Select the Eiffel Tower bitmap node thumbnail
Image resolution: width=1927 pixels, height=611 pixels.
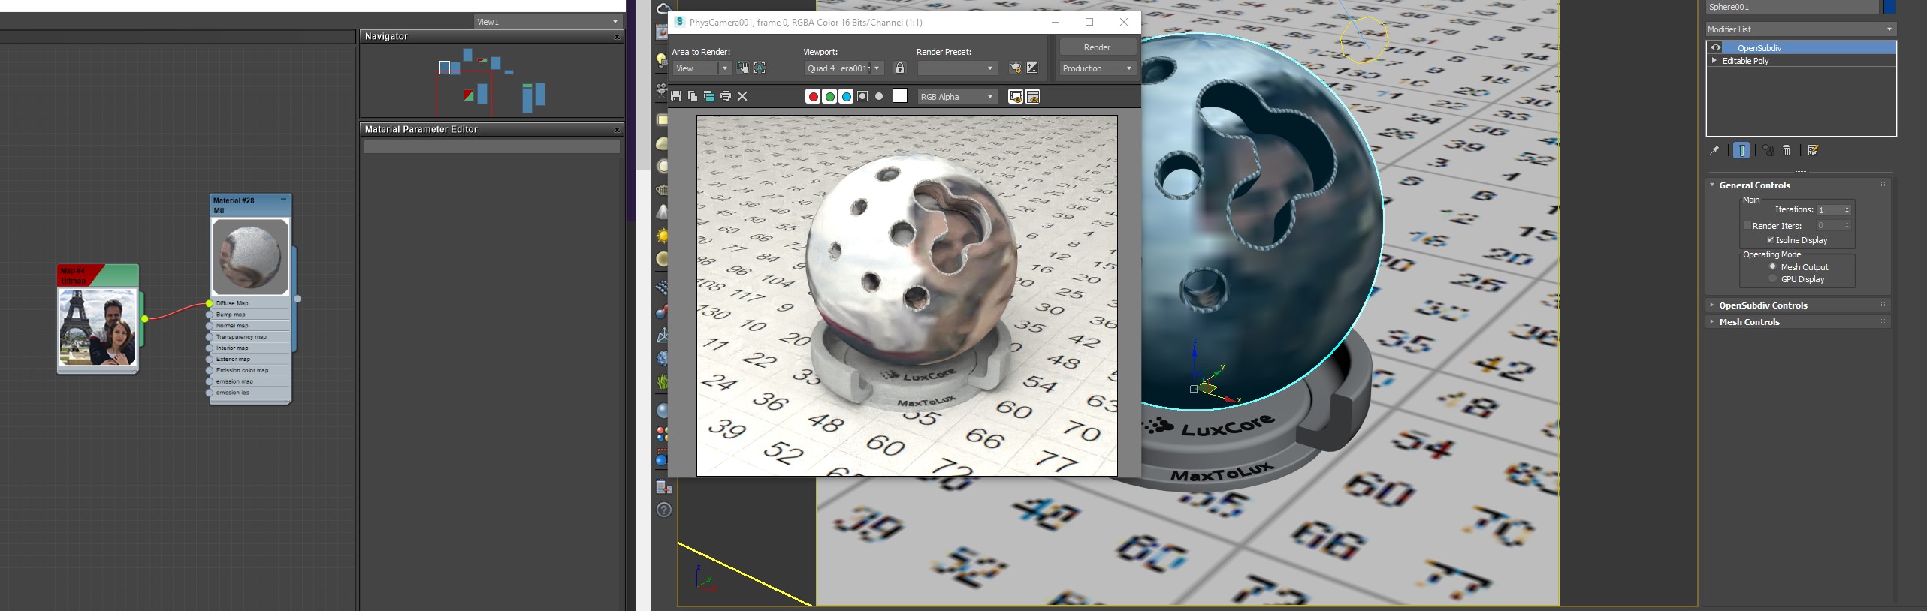tap(98, 327)
